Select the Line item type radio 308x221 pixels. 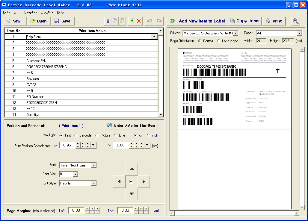(x=116, y=135)
